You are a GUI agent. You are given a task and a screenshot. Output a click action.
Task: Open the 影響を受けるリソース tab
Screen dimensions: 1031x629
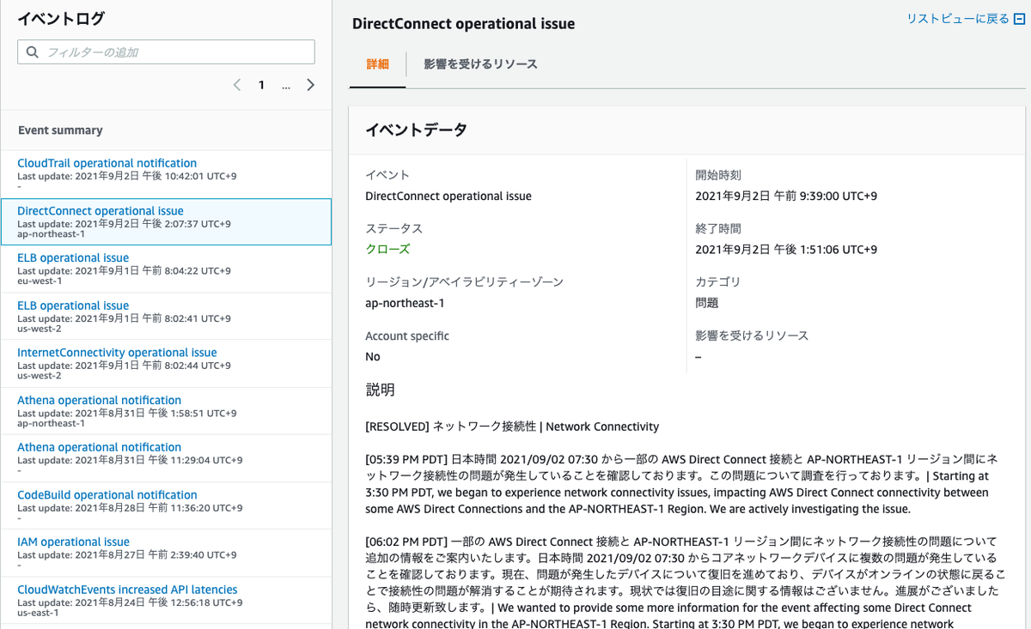(480, 64)
